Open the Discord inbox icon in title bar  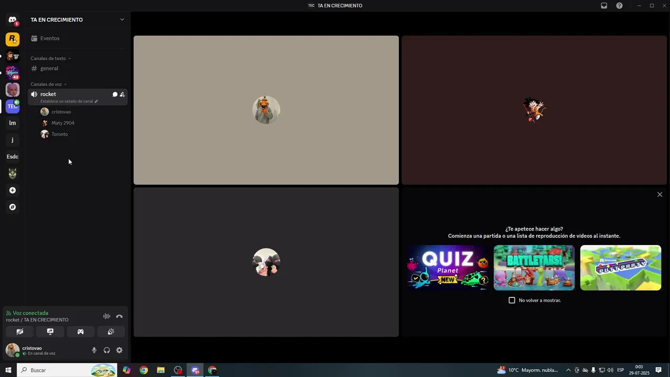[604, 6]
